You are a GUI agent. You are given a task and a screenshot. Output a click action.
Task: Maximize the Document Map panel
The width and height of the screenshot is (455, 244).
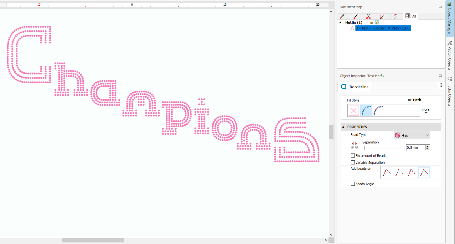point(440,7)
